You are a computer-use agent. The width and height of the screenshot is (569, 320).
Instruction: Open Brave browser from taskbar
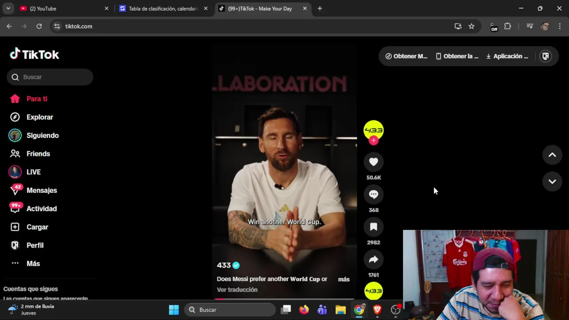tap(377, 310)
